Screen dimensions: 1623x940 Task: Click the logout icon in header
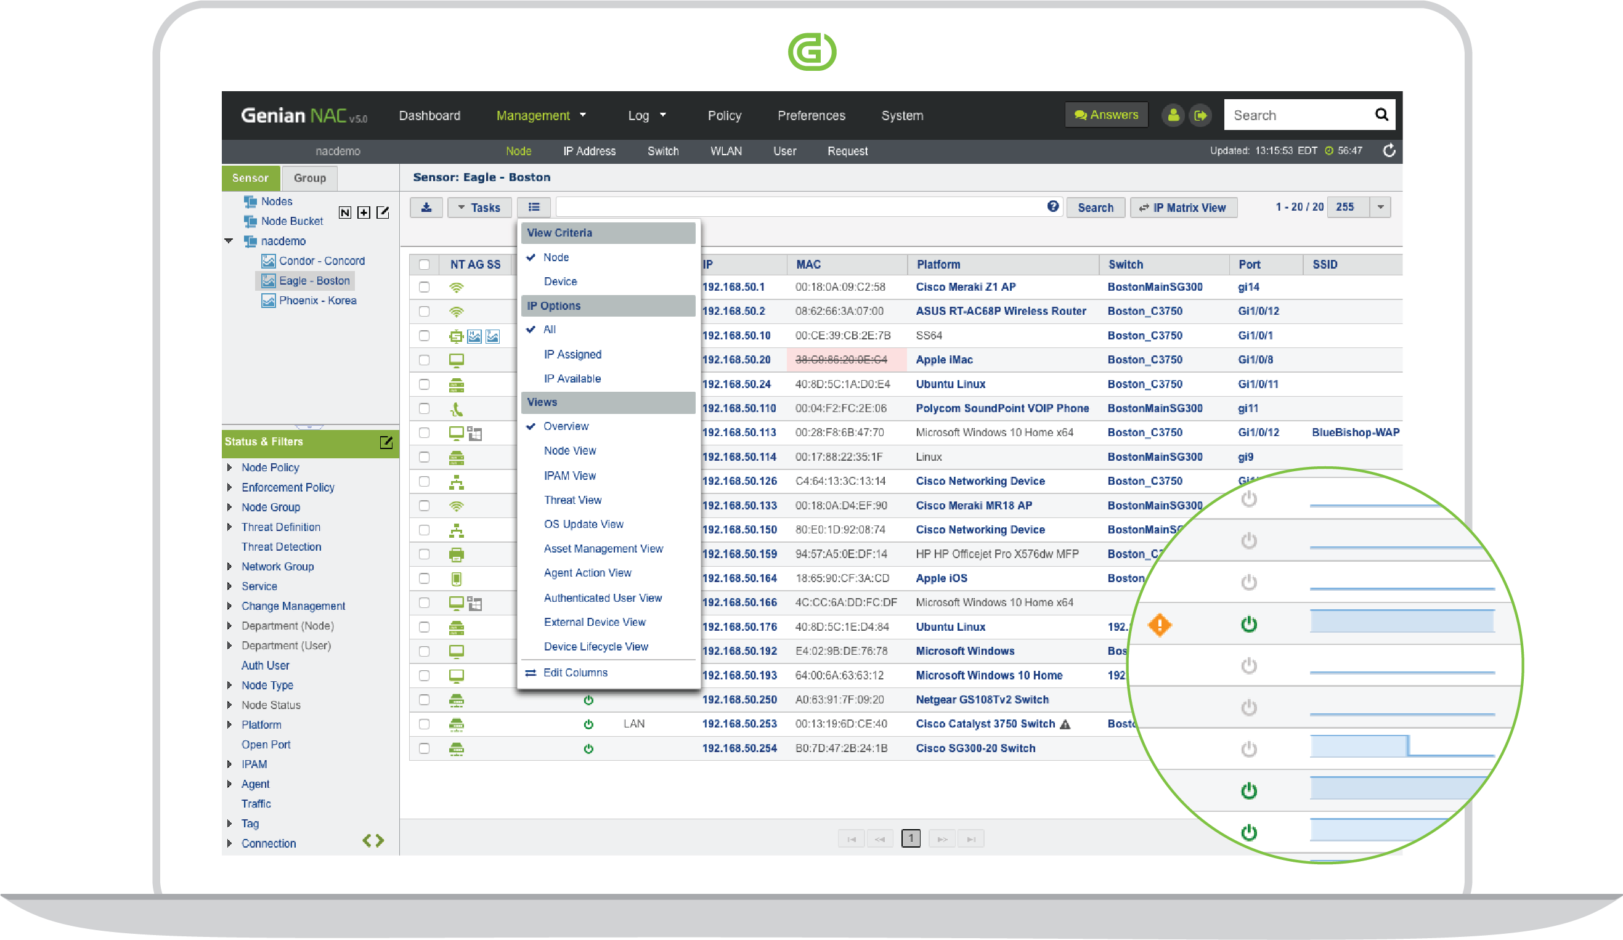pyautogui.click(x=1200, y=115)
